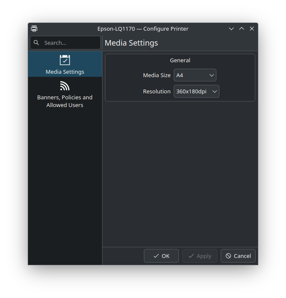
Task: Click the checkmark icon on the Apply button
Action: [x=191, y=256]
